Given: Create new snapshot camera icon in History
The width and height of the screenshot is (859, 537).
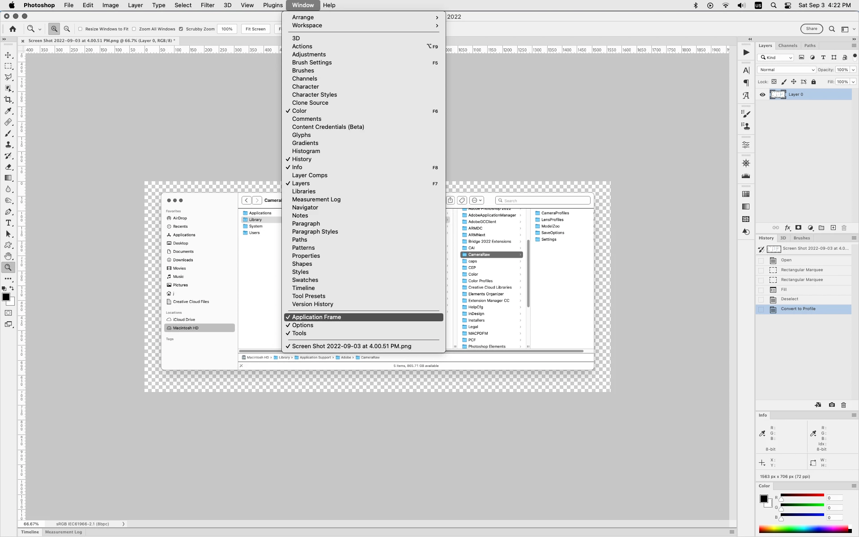Looking at the screenshot, I should pos(832,405).
